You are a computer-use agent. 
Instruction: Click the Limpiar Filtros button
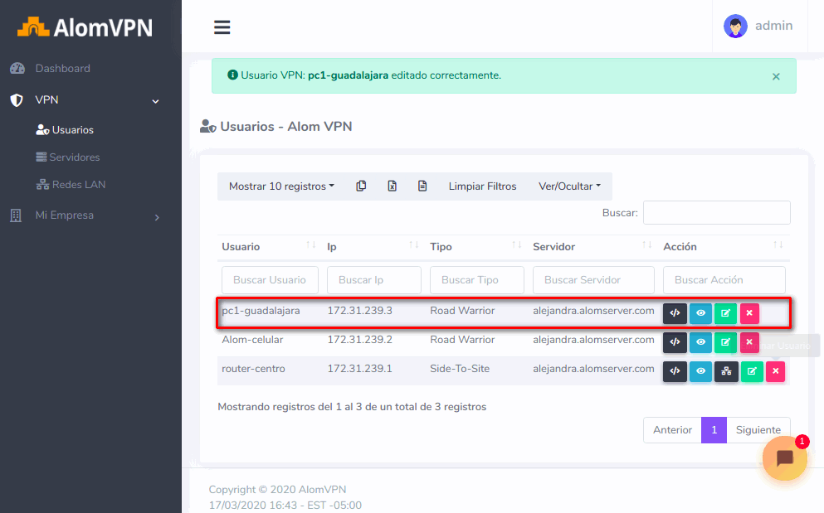coord(482,186)
